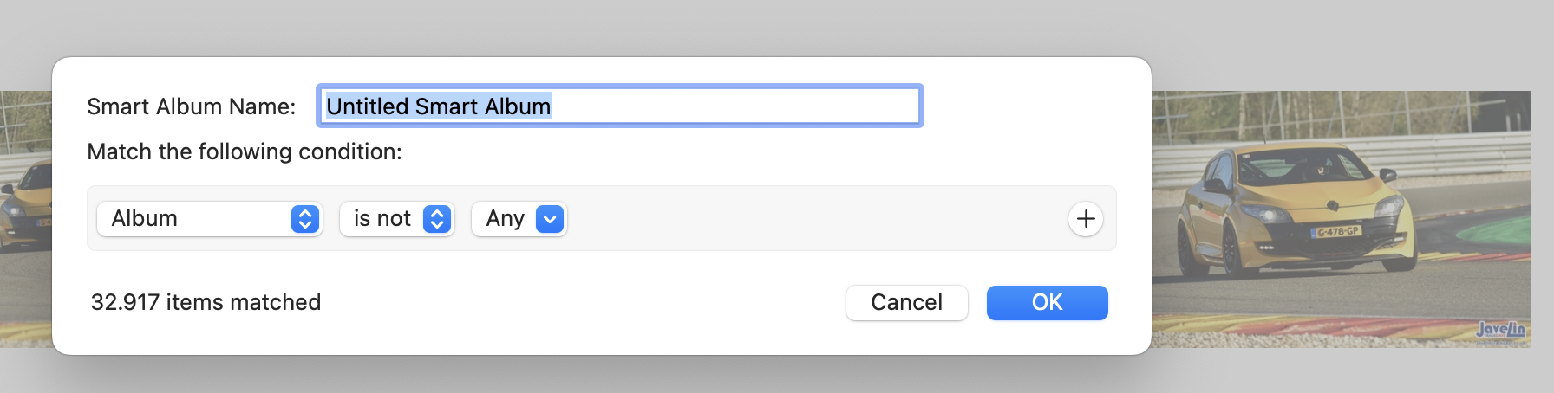Cancel the smart album dialog
Viewport: 1554px width, 393px height.
(x=906, y=302)
